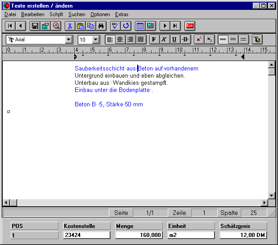Toggle italic formatting (K button)
Viewport: 278px width, 245px height.
164,39
